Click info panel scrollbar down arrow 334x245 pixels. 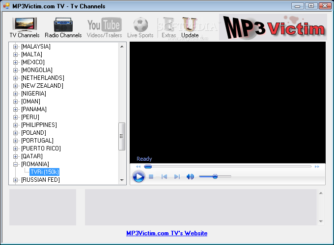[321, 221]
